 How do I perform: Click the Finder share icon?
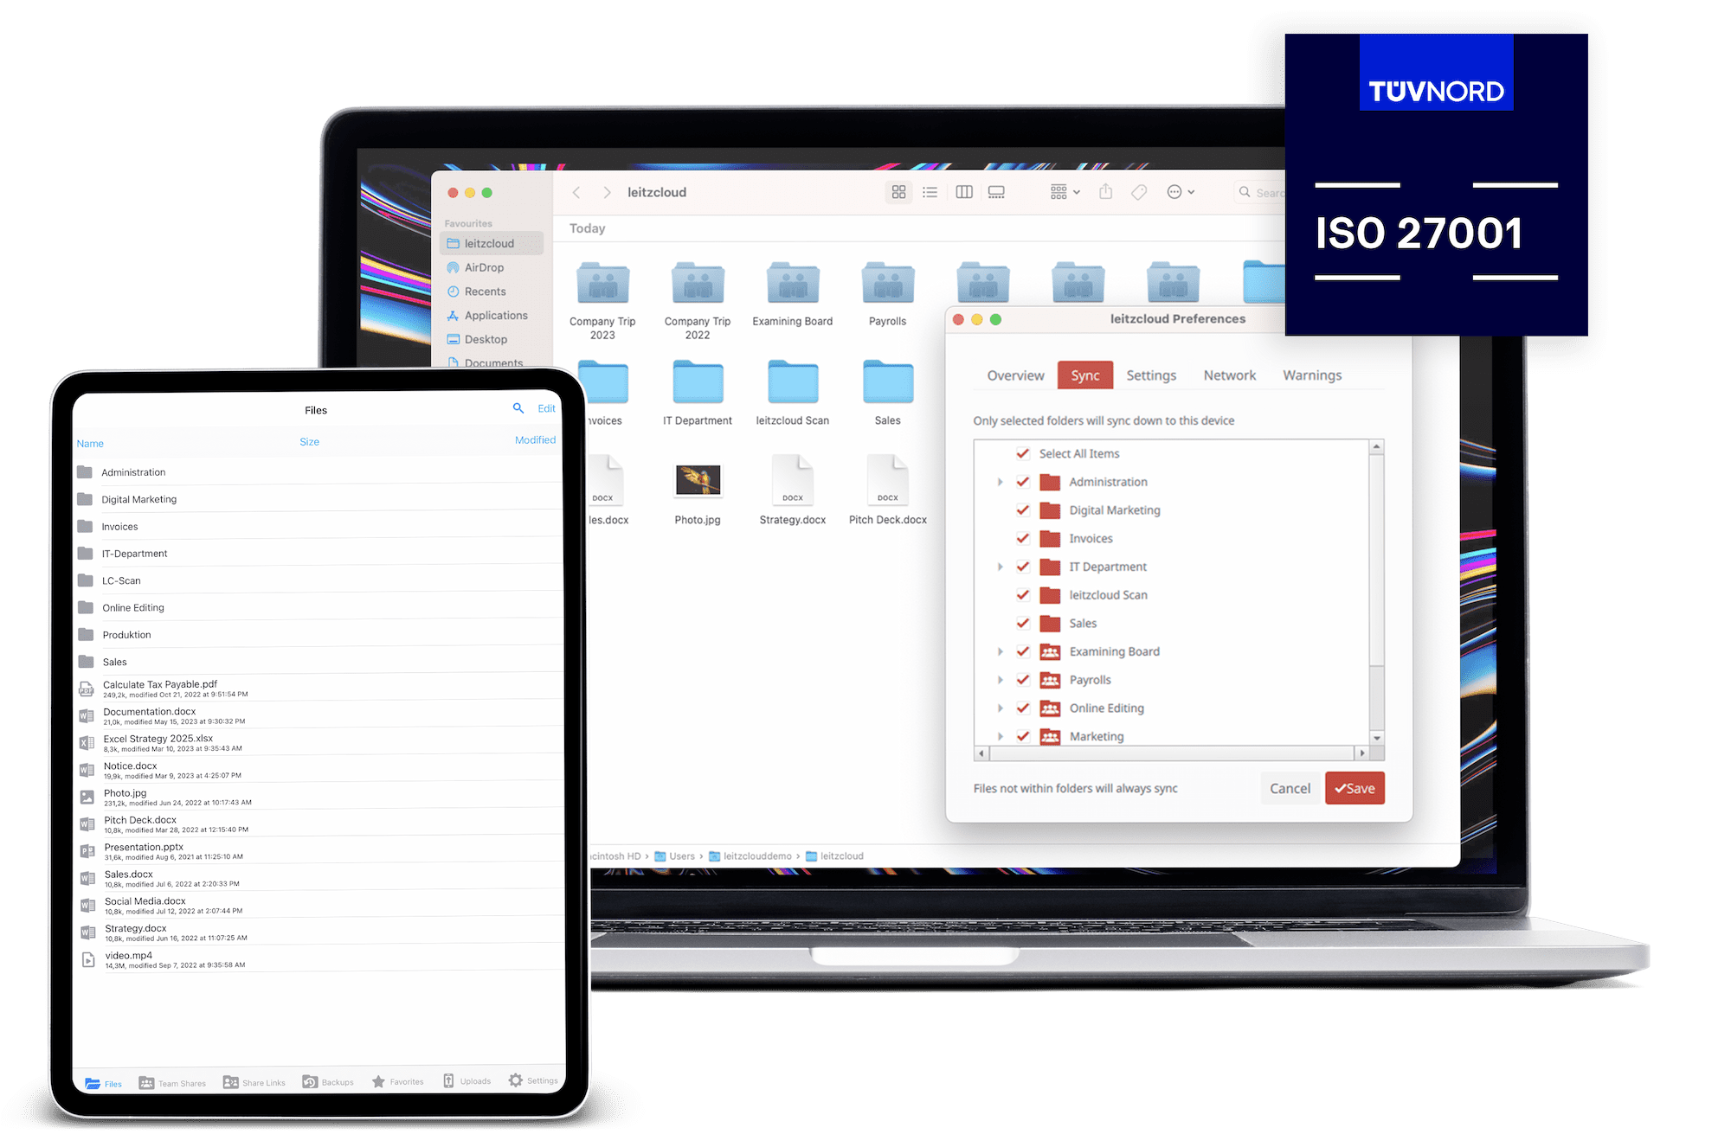click(1105, 191)
